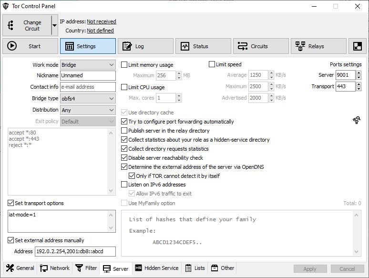369x278 pixels.
Task: Increase the Transport port with up arrow
Action: coord(359,84)
